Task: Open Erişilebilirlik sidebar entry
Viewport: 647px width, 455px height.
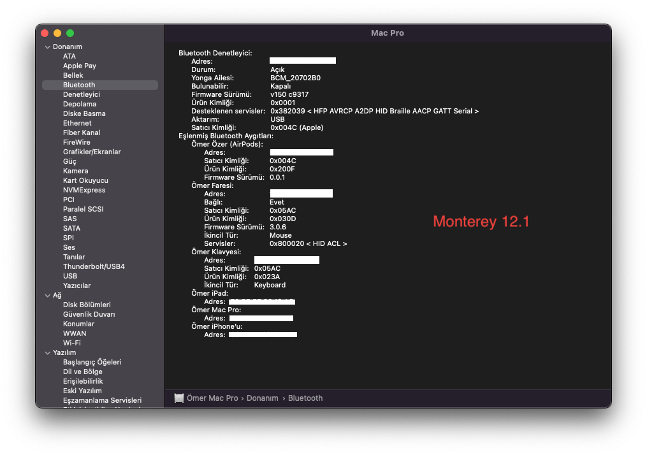Action: (x=83, y=381)
